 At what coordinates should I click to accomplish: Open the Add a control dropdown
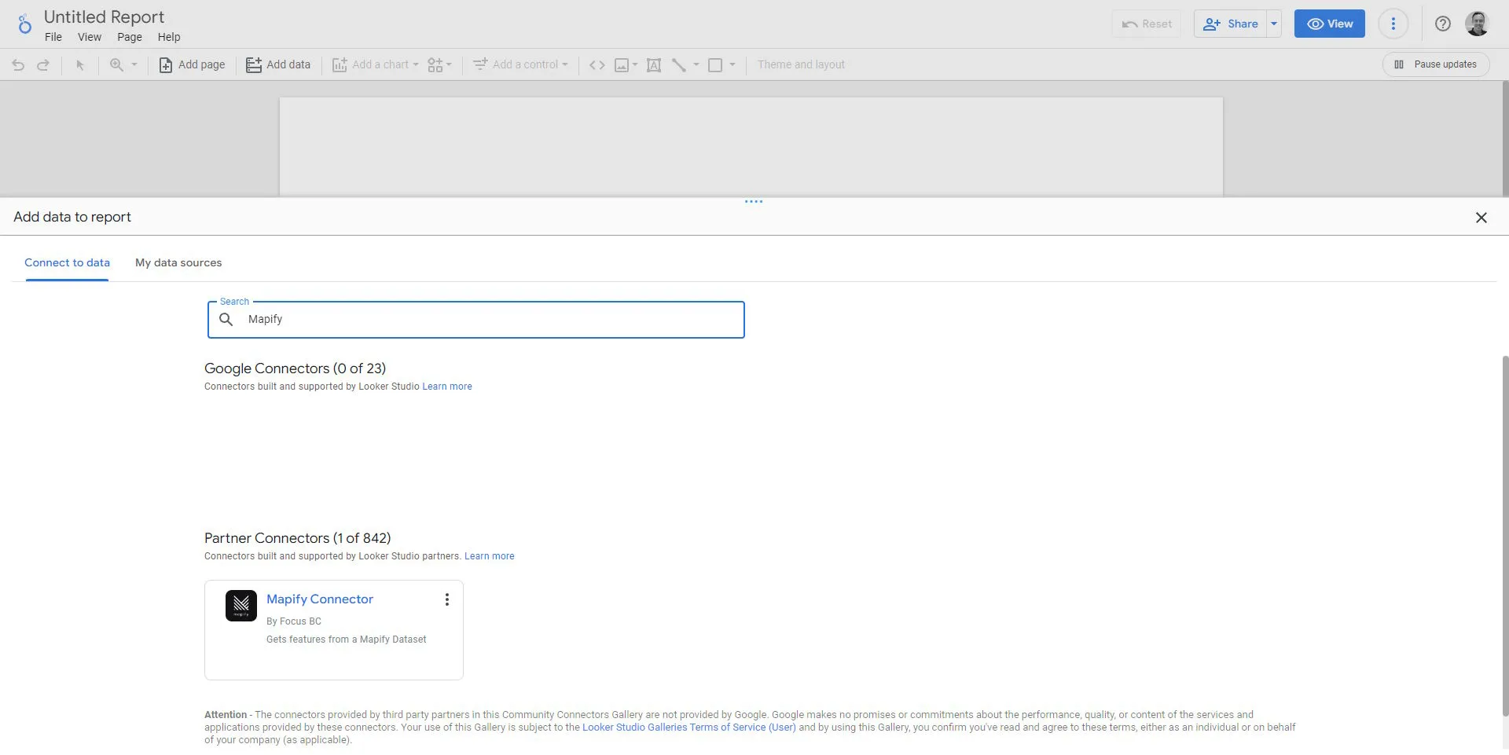(x=520, y=64)
